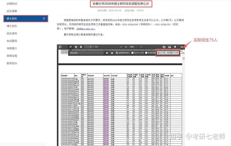This screenshot has height=146, width=231.
Task: Click the 专业代码 column header
Action: [x=107, y=76]
